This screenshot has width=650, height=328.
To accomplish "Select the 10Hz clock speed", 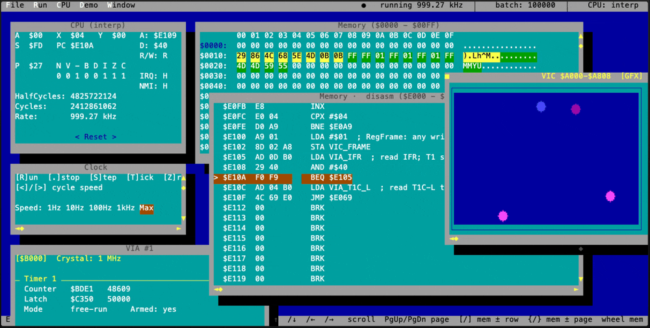I will click(75, 208).
